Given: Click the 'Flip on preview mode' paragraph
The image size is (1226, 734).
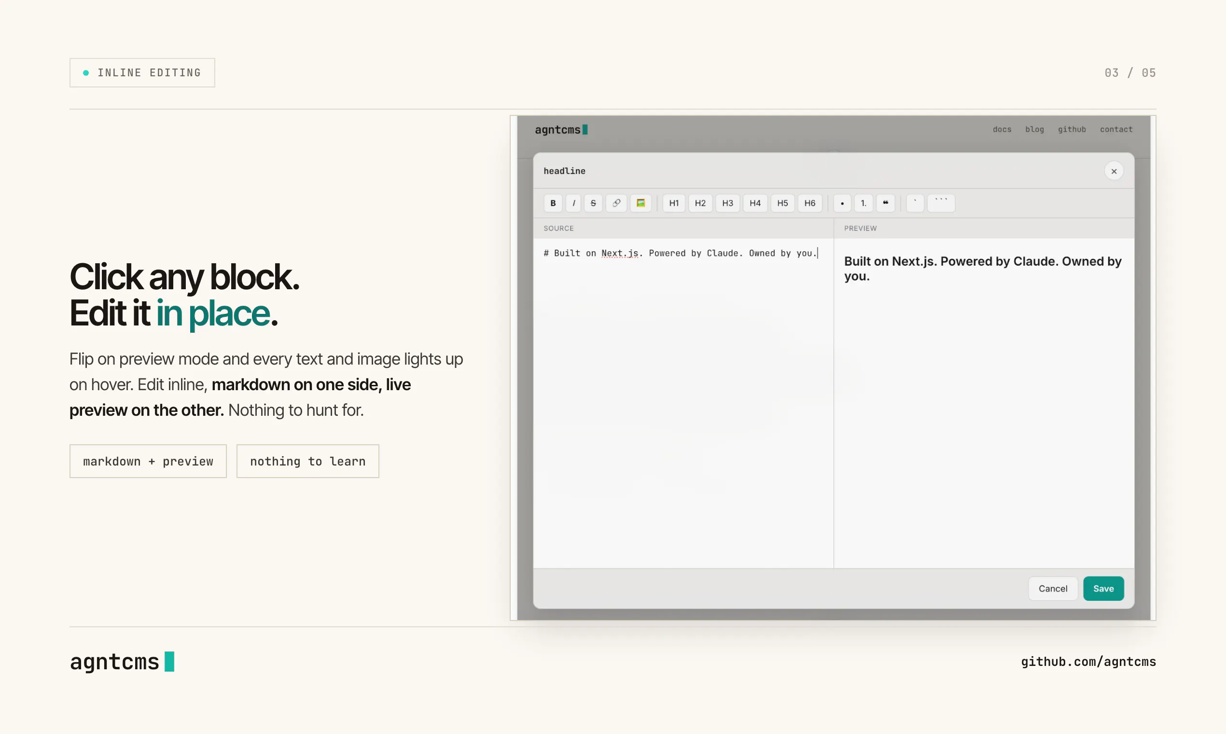Looking at the screenshot, I should click(x=266, y=385).
